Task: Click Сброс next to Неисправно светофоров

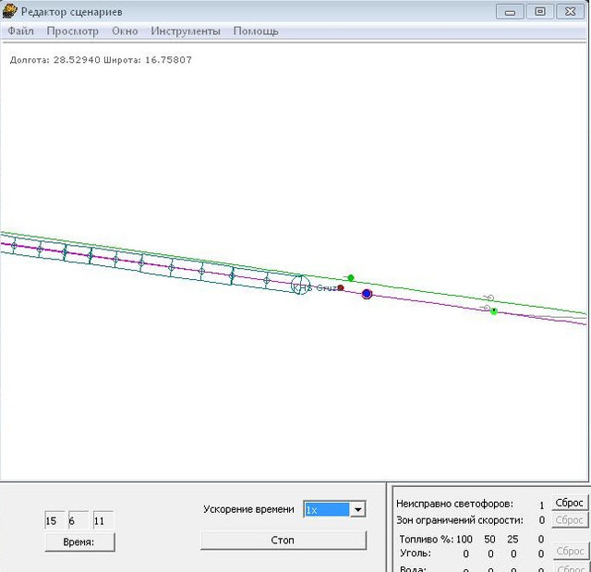Action: (570, 503)
